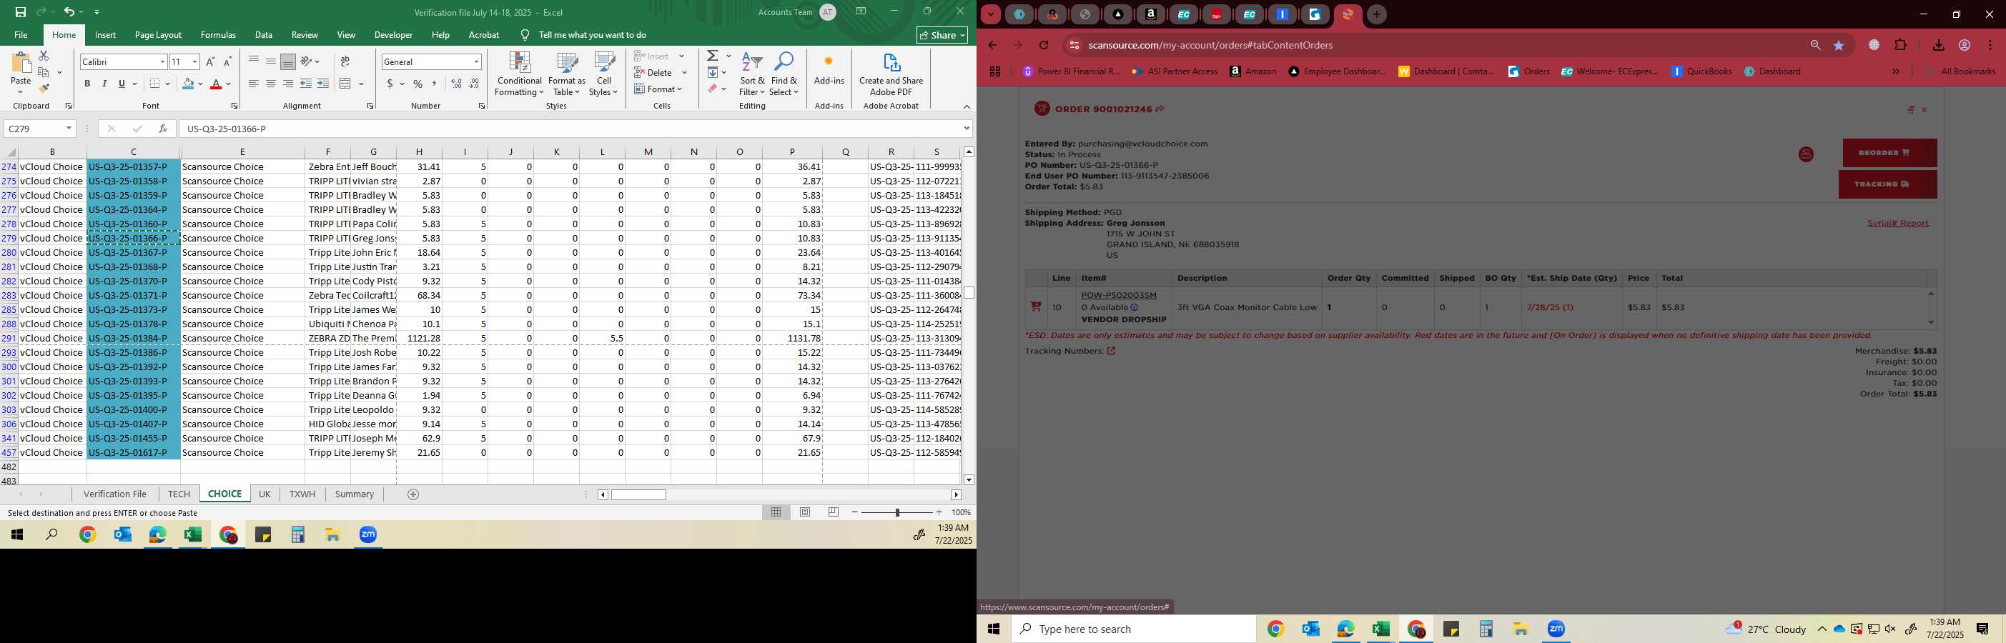Open the Formulas ribbon tab
Screen dimensions: 2006x643
tap(218, 35)
